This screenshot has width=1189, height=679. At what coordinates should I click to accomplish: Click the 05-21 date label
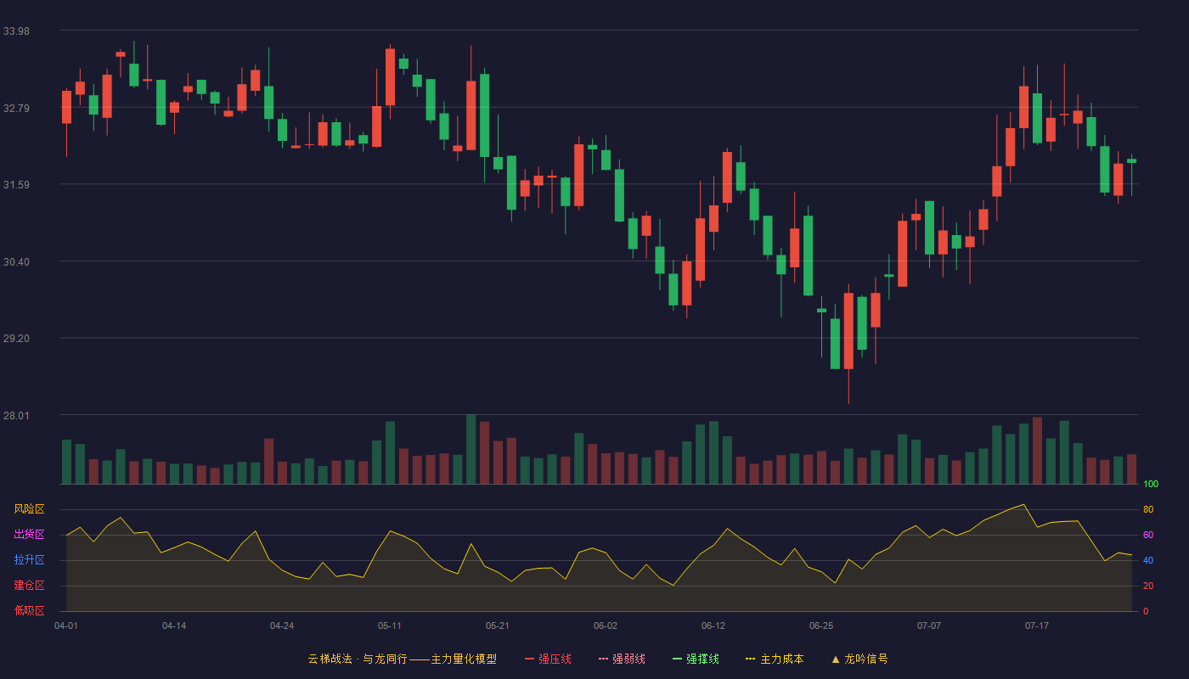[498, 626]
